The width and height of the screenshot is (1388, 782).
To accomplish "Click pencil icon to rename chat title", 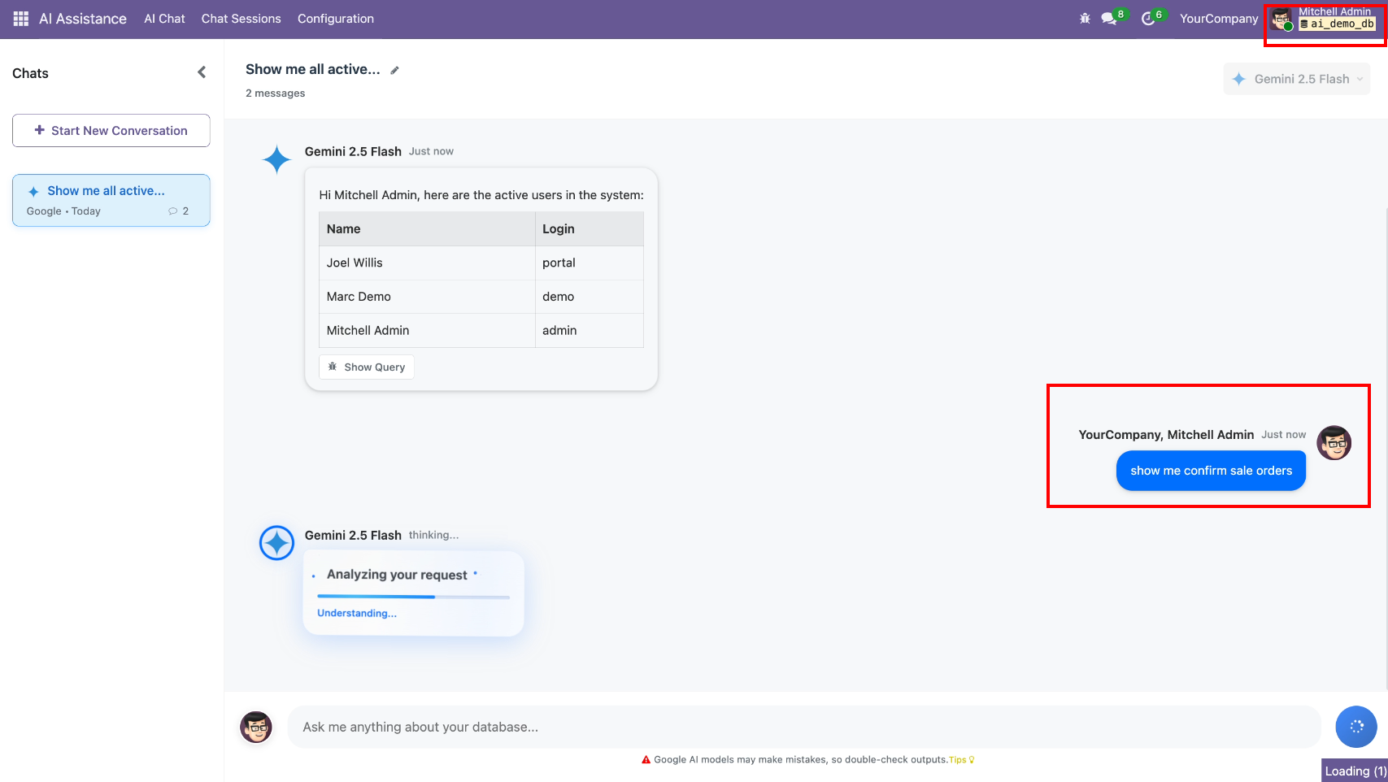I will pos(395,71).
